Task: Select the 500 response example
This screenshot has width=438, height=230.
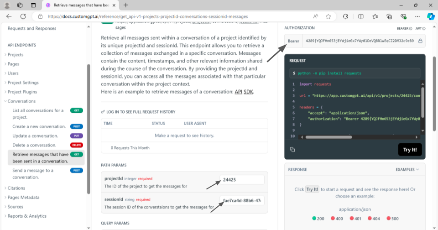Action: coord(392,219)
